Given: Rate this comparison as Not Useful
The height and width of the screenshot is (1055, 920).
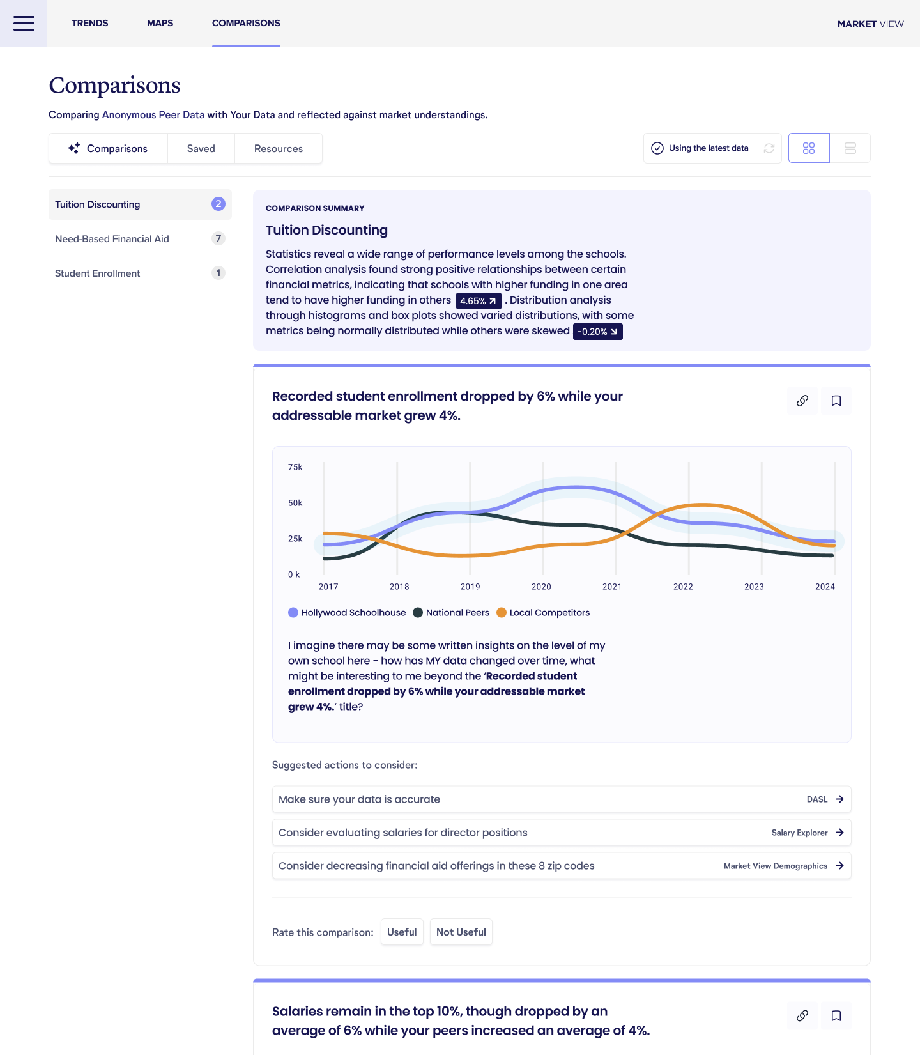Looking at the screenshot, I should pos(461,932).
